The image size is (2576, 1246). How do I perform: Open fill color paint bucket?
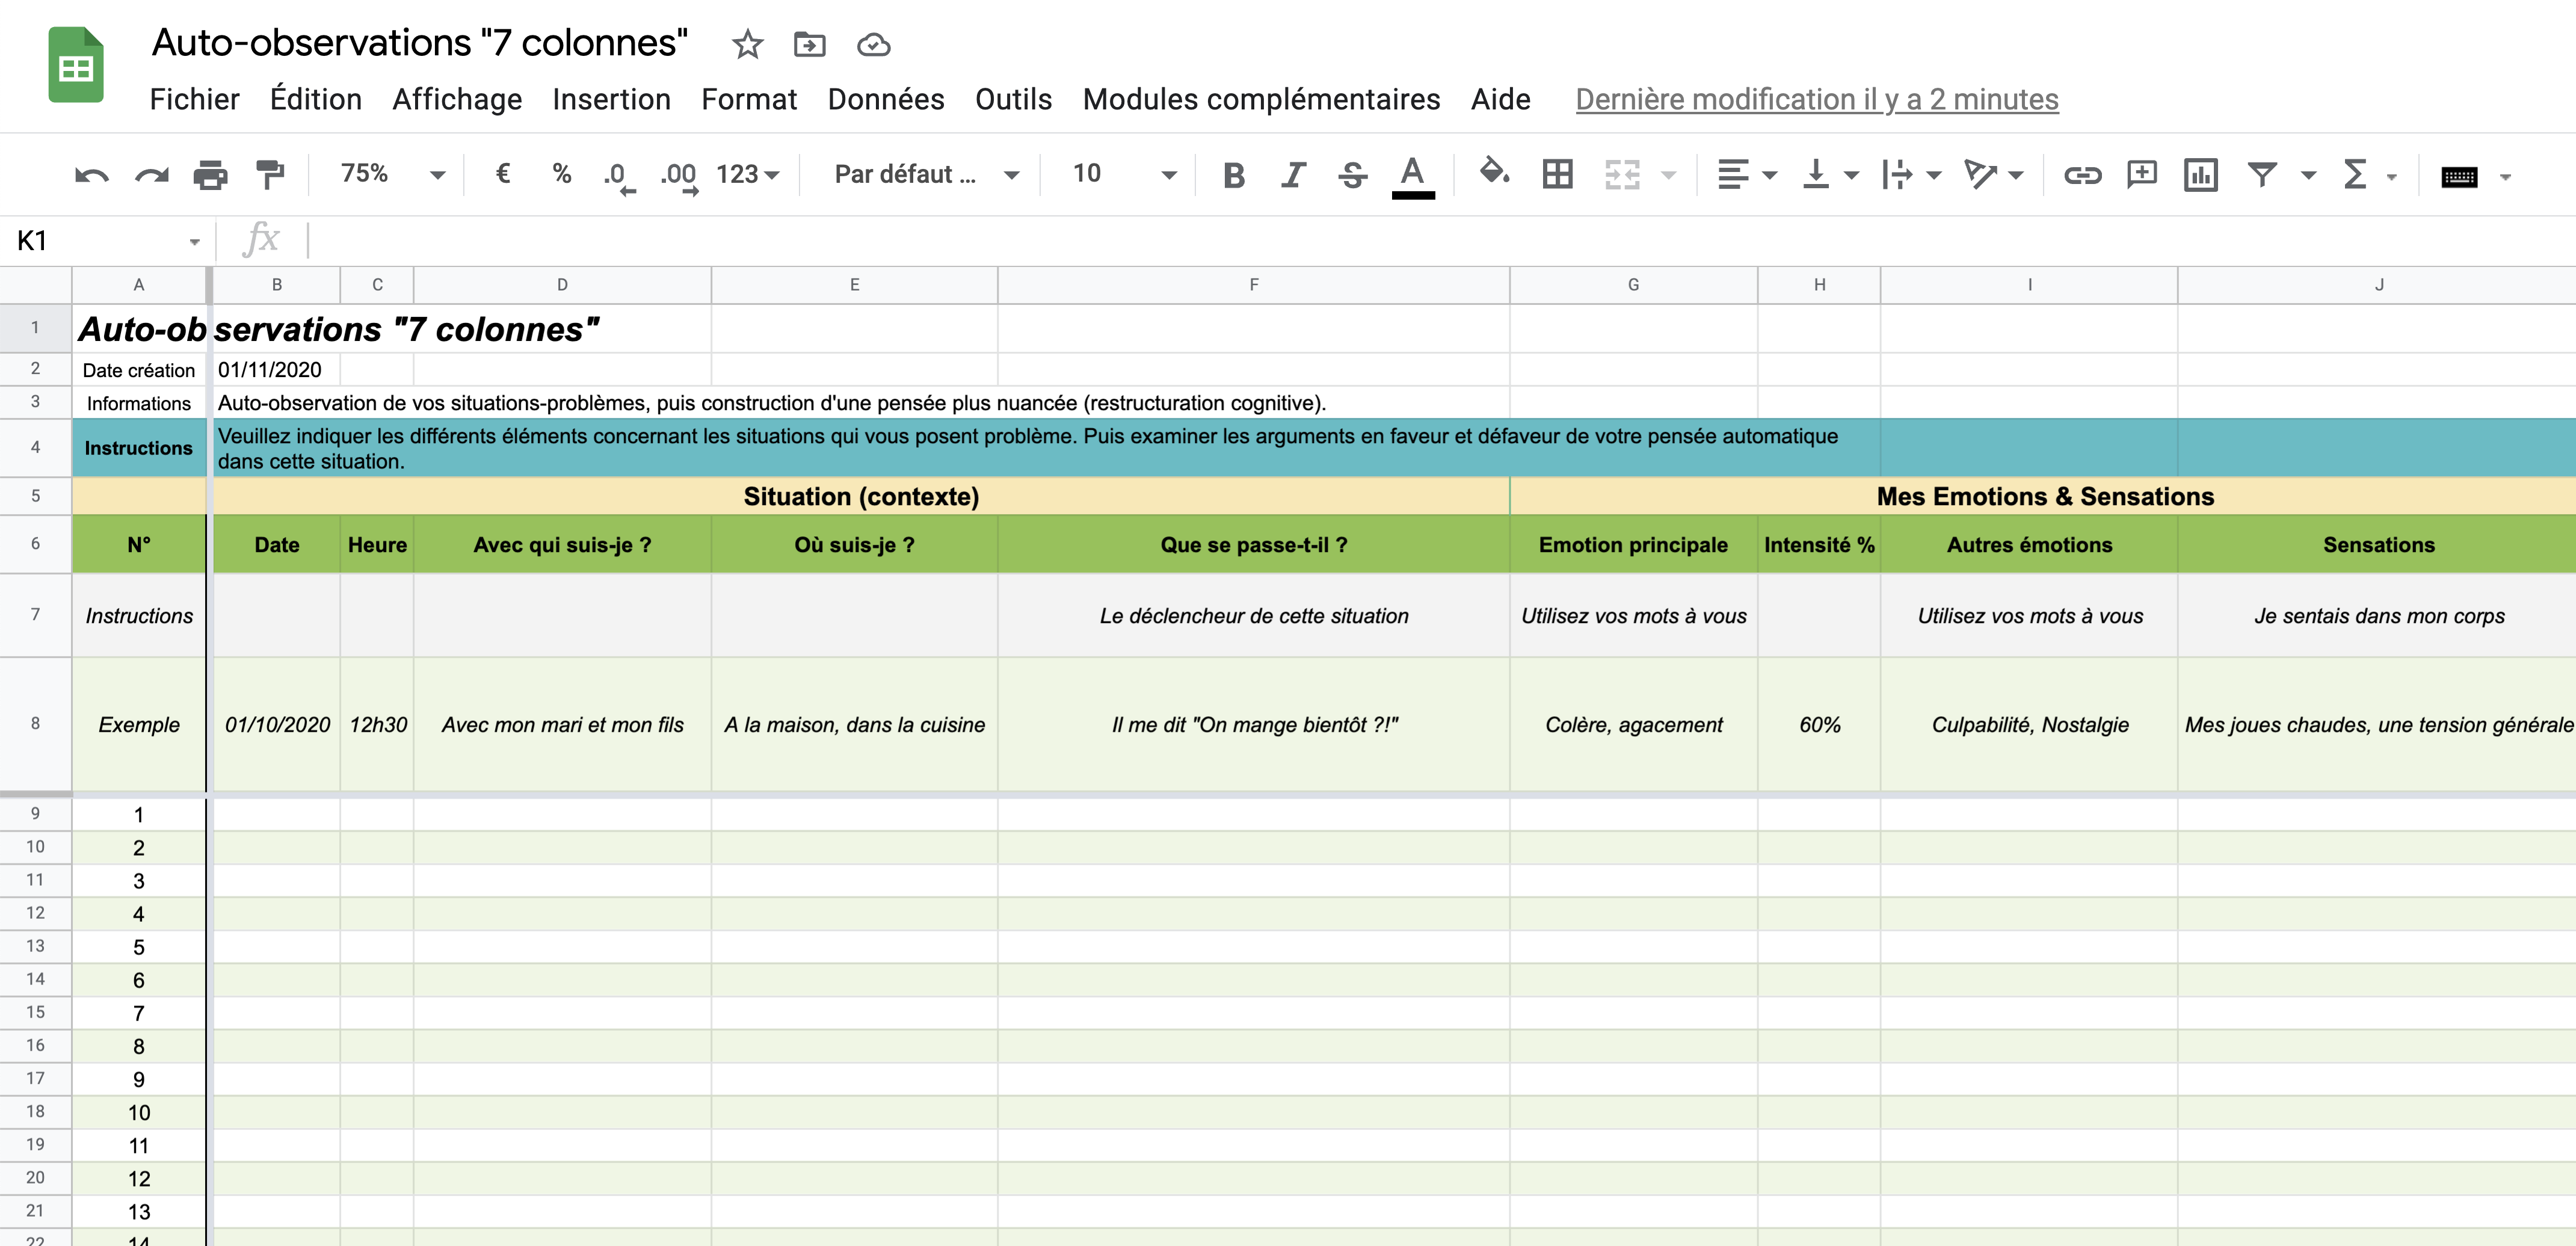tap(1494, 173)
